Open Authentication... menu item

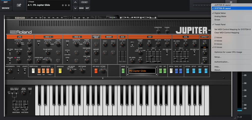coord(222,62)
